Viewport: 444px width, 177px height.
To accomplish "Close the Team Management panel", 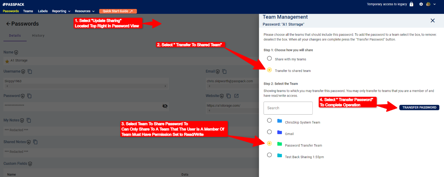I will pos(433,21).
